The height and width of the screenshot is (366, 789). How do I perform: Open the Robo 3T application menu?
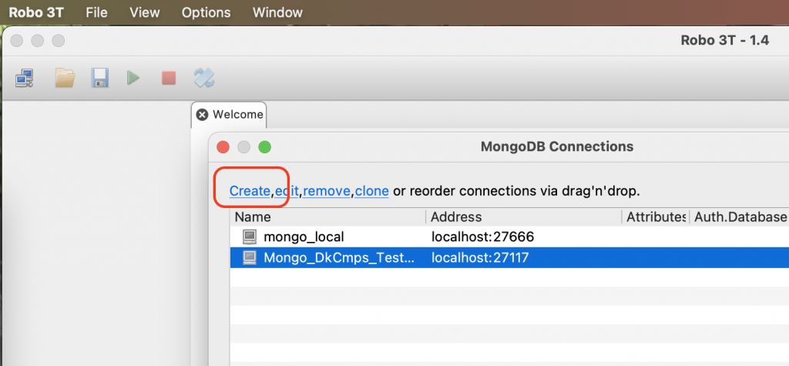(36, 12)
